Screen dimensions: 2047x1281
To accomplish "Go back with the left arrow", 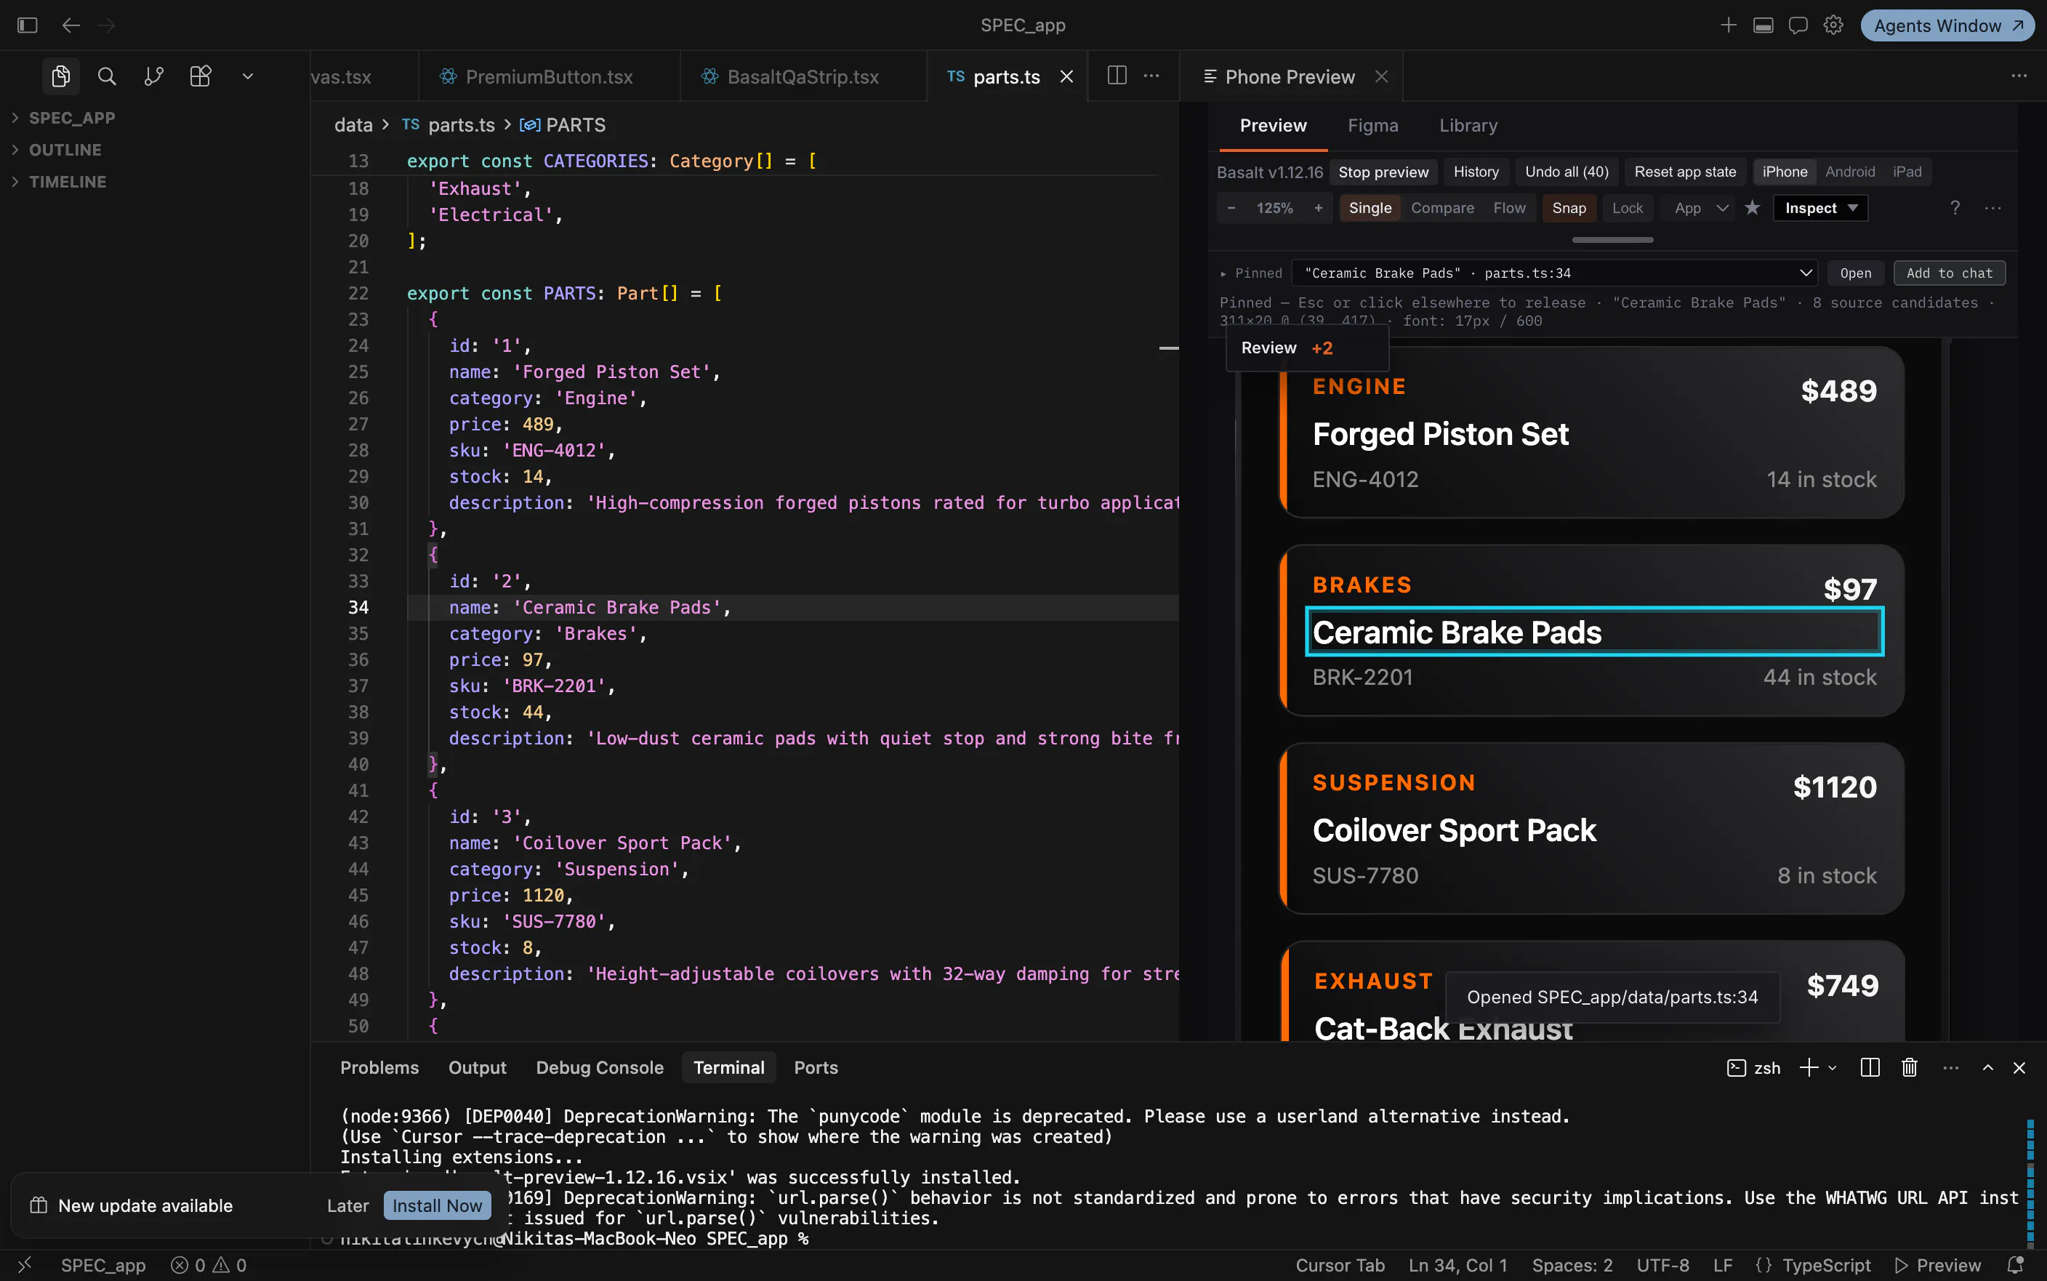I will click(x=71, y=25).
